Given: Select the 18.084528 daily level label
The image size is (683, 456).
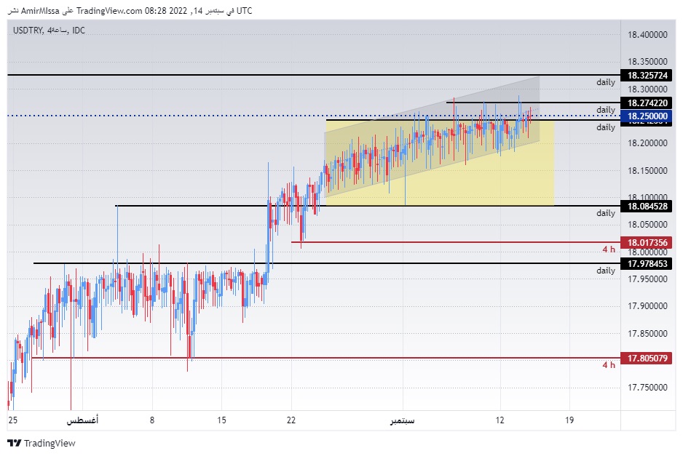Looking at the screenshot, I should 647,205.
